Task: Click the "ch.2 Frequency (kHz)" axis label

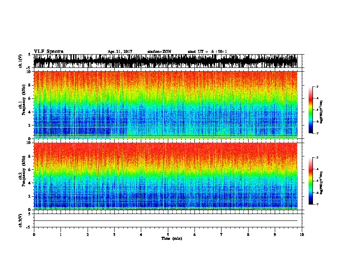Action: (x=22, y=171)
